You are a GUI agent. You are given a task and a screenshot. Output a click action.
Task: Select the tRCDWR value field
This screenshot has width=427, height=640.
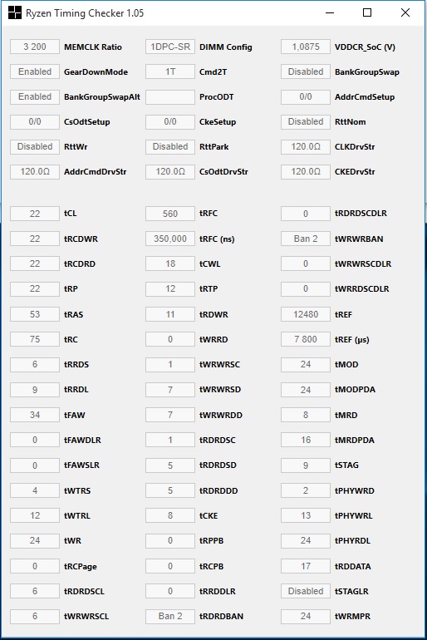[x=35, y=239]
